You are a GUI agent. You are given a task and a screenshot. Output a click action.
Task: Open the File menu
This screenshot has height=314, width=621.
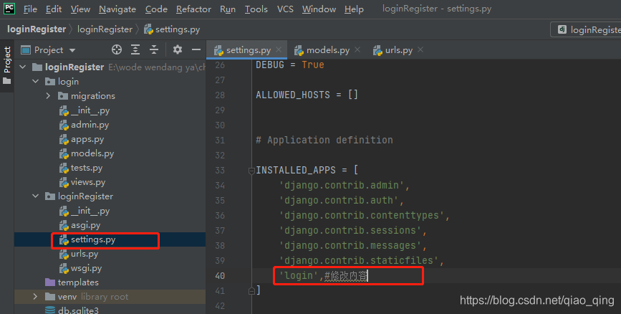[x=30, y=9]
